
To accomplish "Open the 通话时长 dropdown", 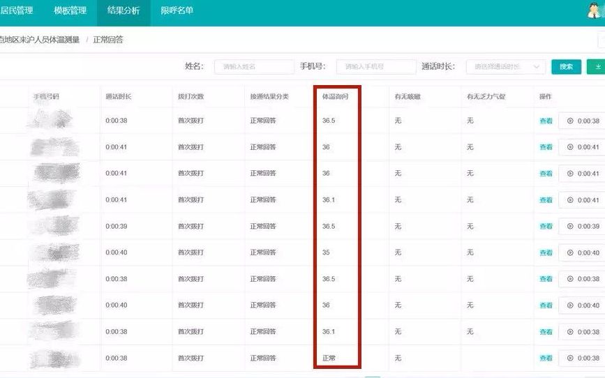I will coord(505,67).
